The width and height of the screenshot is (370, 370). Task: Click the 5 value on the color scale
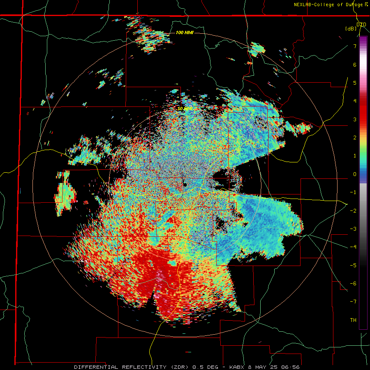point(355,83)
